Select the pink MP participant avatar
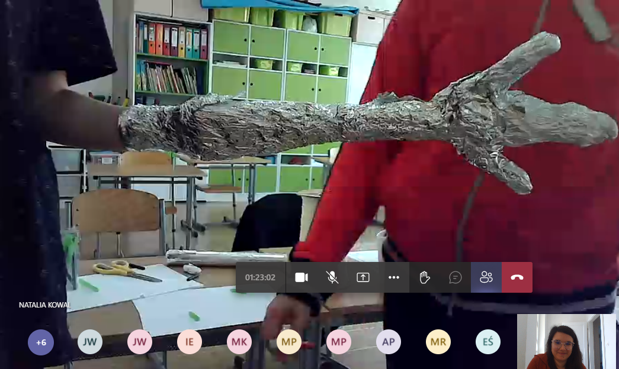619x369 pixels. 339,342
